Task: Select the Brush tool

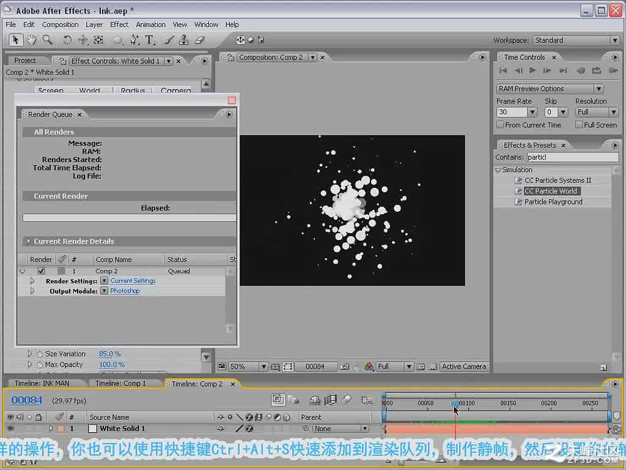Action: (169, 40)
